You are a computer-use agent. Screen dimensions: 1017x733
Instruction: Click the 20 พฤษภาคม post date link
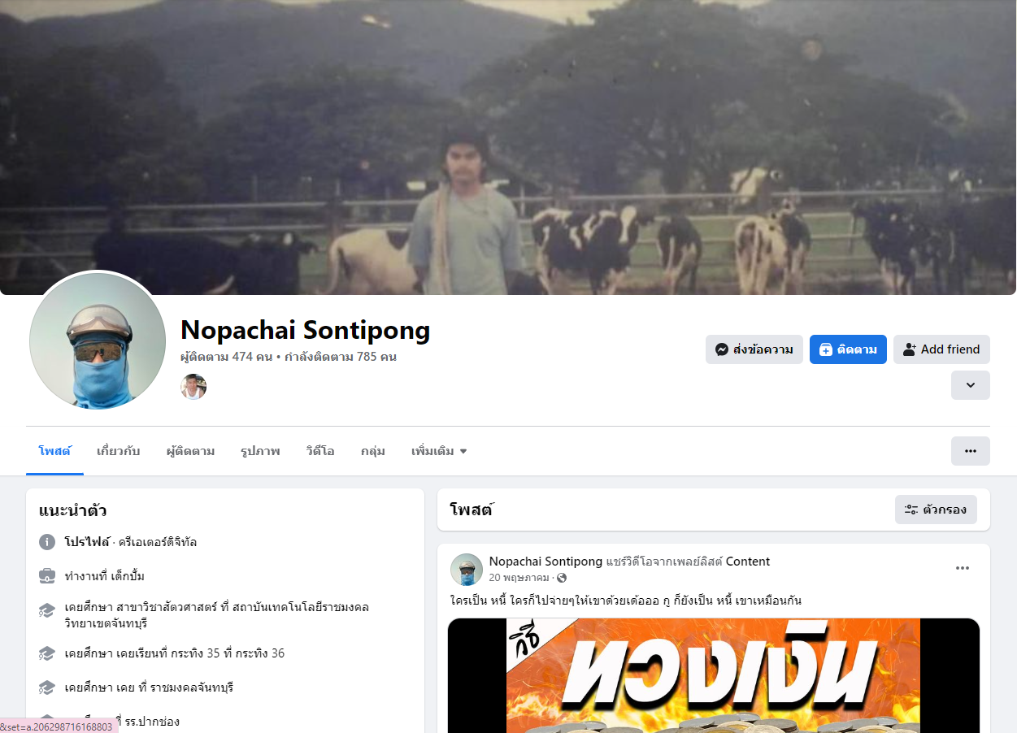[x=520, y=578]
